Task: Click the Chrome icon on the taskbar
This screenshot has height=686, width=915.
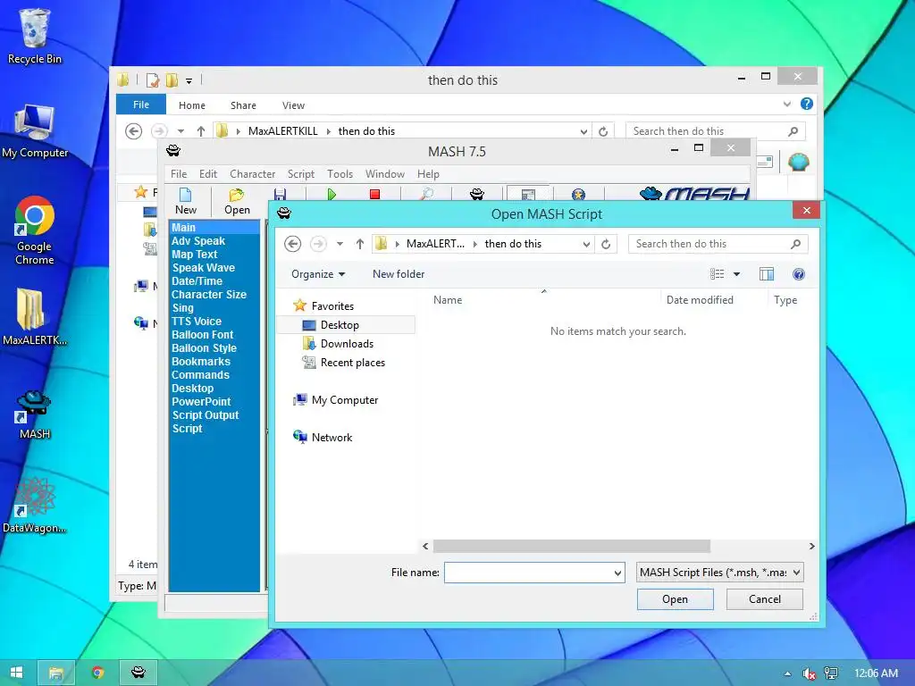Action: [97, 673]
